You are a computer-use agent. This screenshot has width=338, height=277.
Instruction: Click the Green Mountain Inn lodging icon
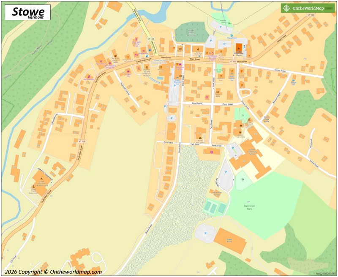[177, 78]
